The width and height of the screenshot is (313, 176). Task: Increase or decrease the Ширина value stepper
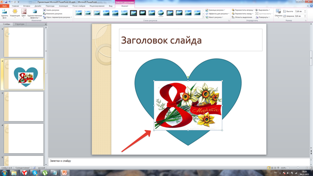305,16
